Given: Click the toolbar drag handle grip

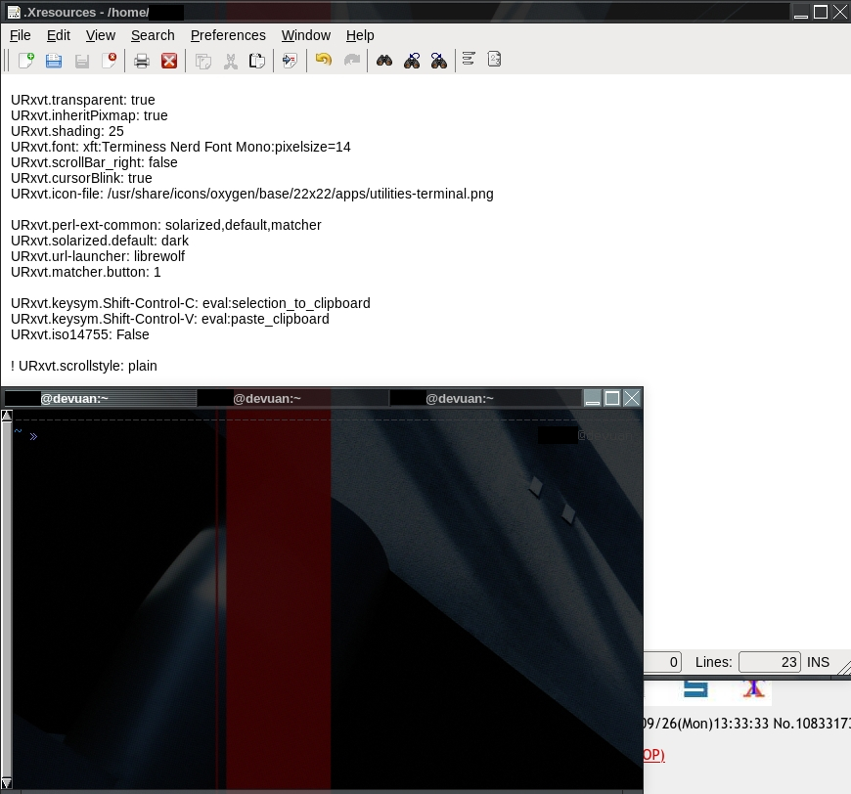Looking at the screenshot, I should pyautogui.click(x=6, y=61).
